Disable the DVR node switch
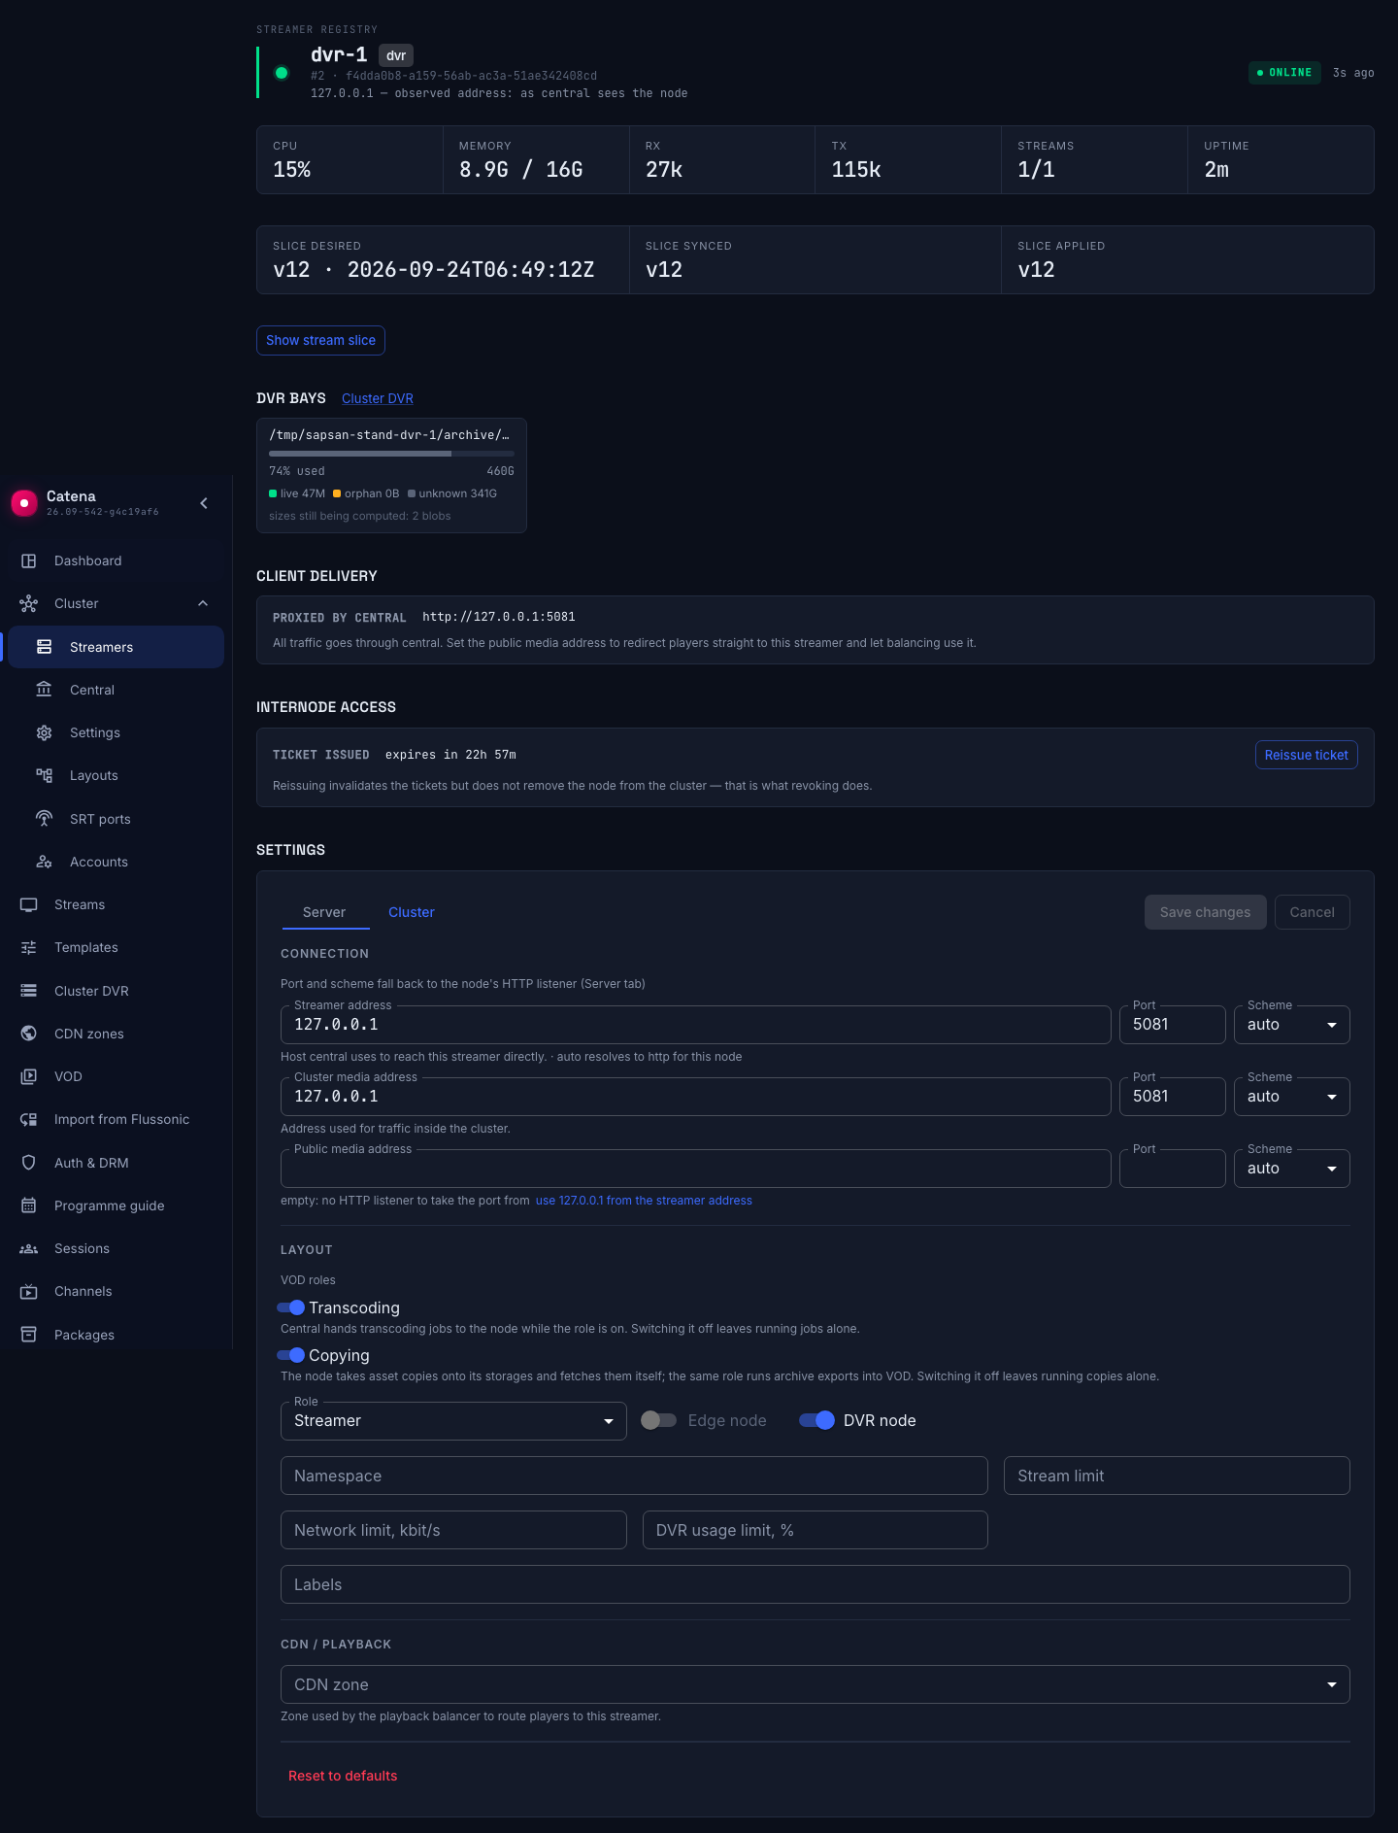1398x1833 pixels. 817,1420
